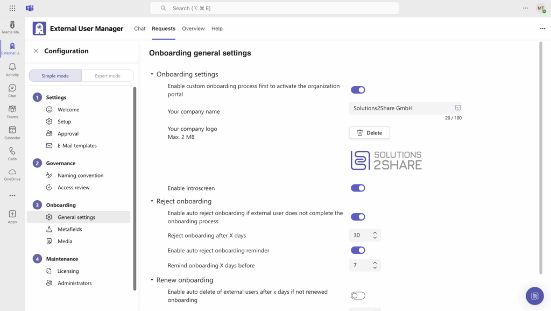Collapse the Reject onboarding section
Image resolution: width=551 pixels, height=311 pixels.
[152, 201]
